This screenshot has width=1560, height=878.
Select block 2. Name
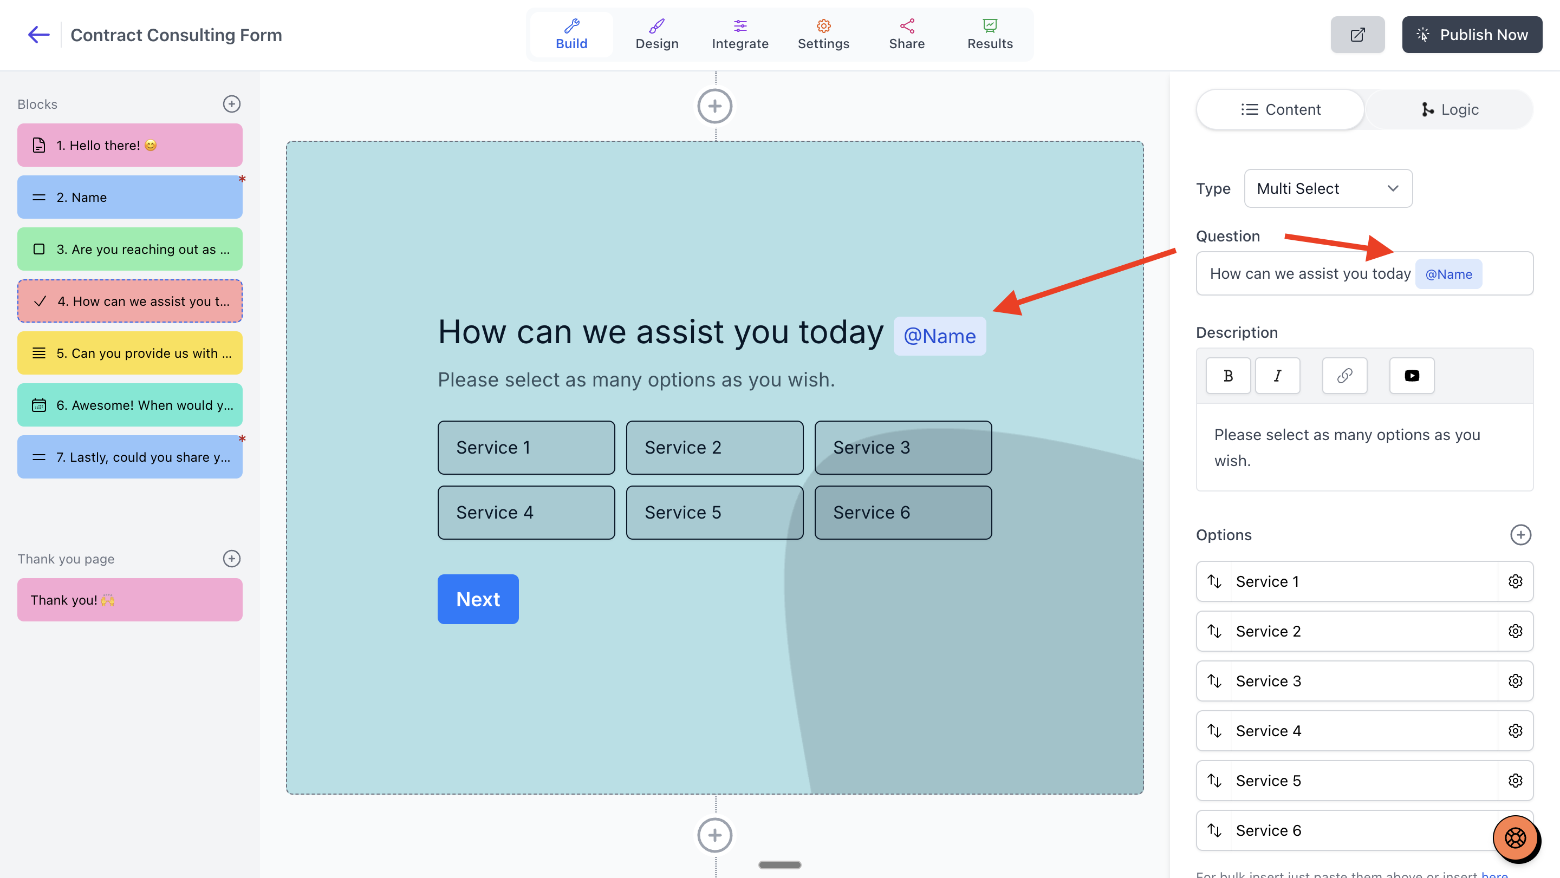point(129,197)
